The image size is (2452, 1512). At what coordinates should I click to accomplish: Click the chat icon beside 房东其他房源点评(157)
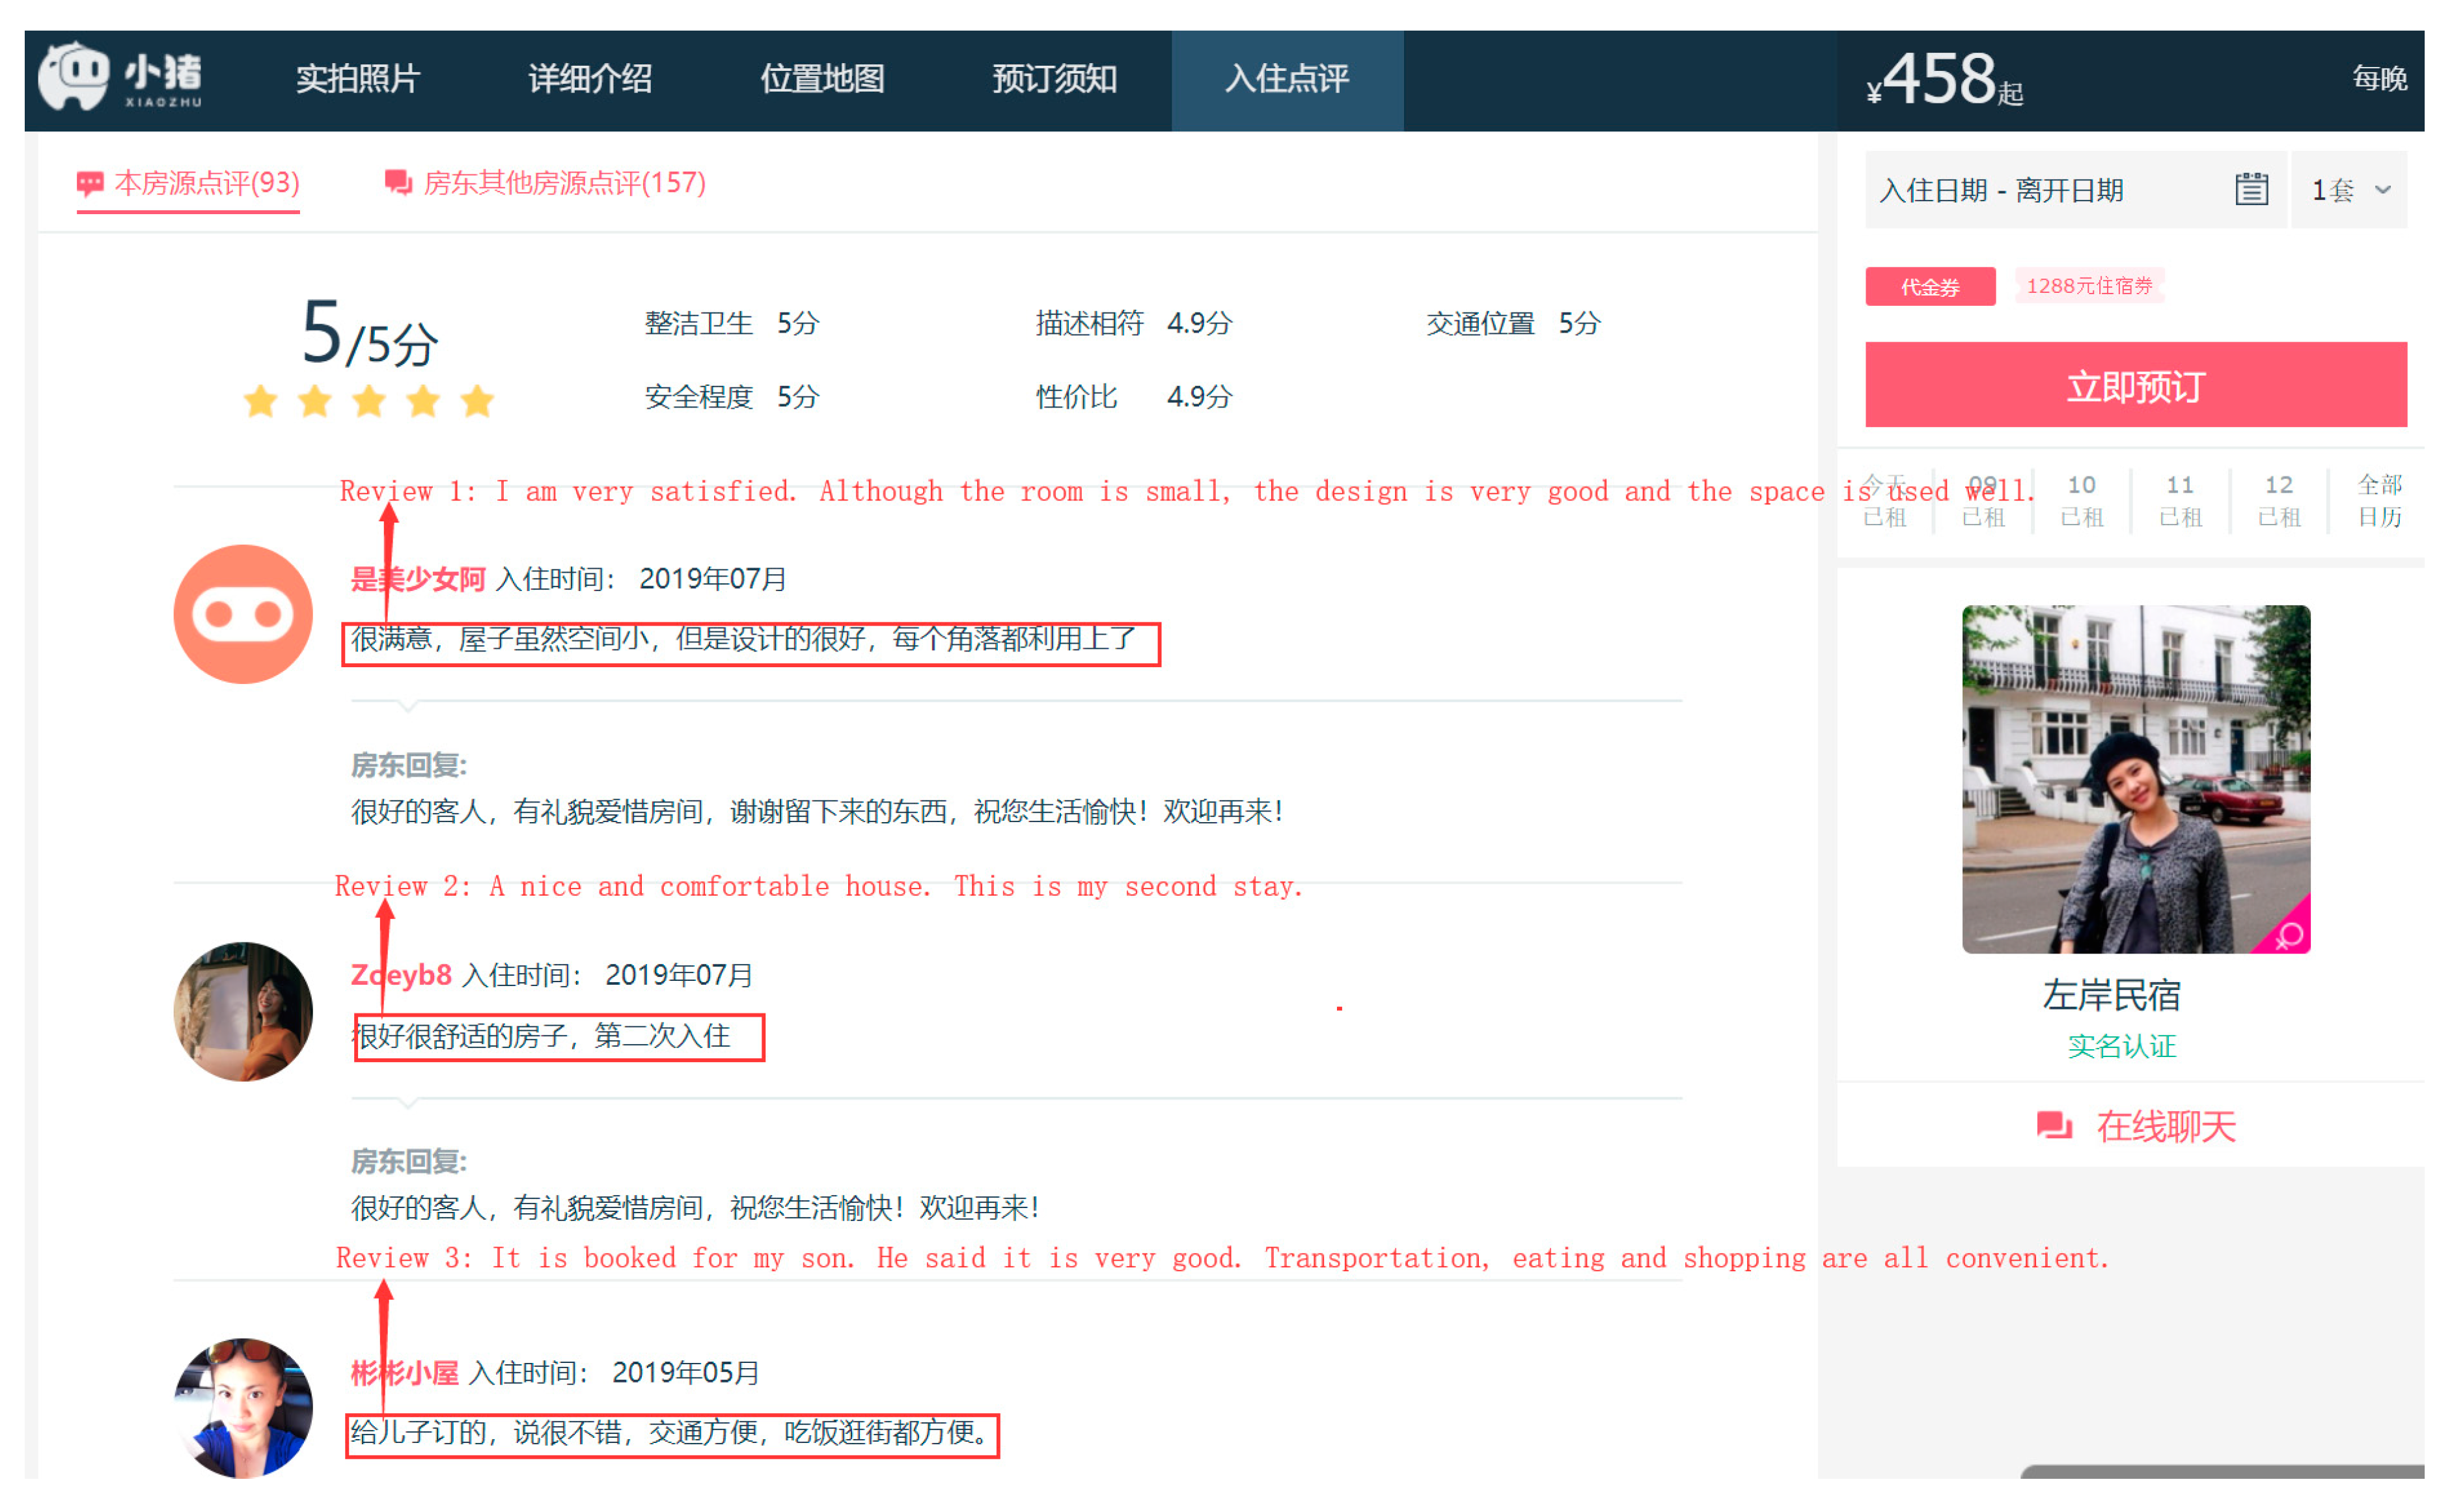(398, 183)
